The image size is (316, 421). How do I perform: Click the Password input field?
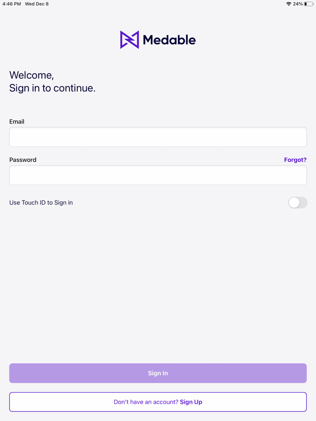point(158,175)
